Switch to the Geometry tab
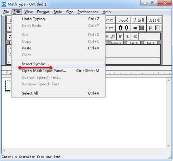This screenshot has width=173, height=161. (117, 43)
